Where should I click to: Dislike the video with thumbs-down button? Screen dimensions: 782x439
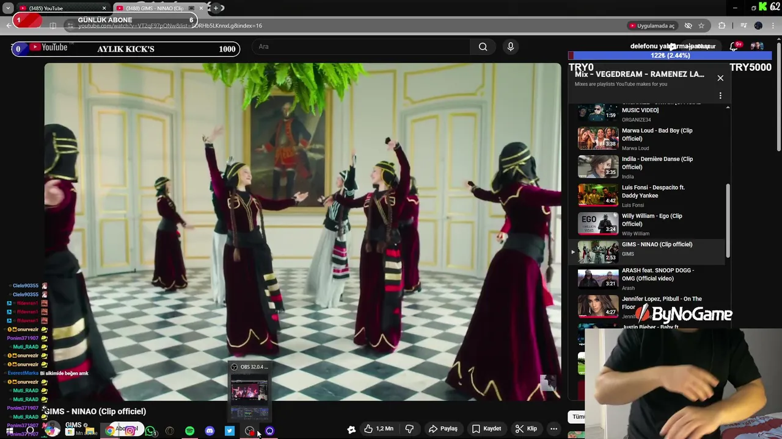point(409,429)
